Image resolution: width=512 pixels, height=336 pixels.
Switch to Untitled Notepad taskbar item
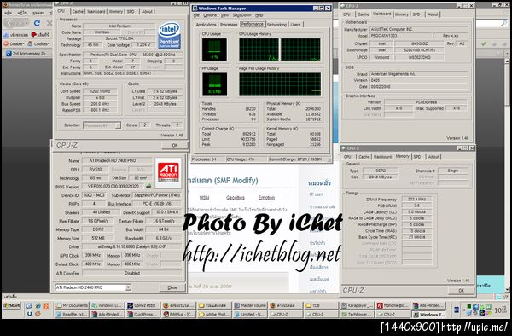coord(250,315)
